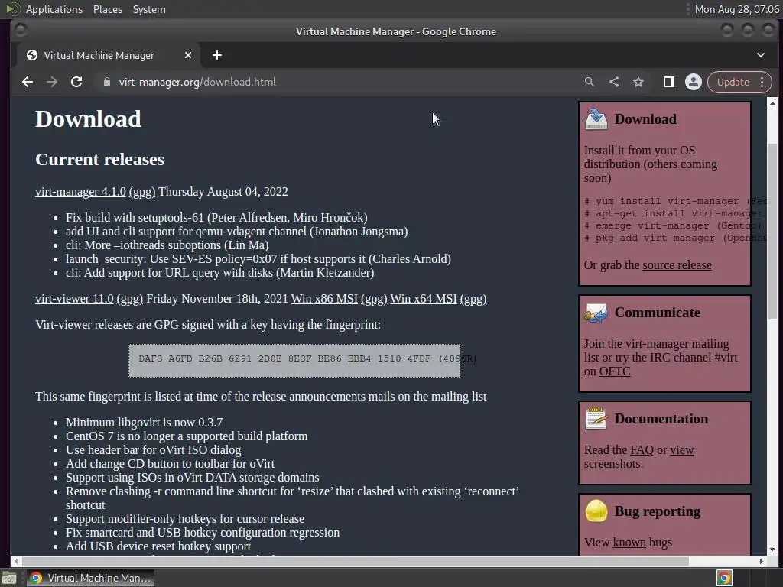The width and height of the screenshot is (783, 587).
Task: Open a new tab with plus button
Action: (216, 55)
